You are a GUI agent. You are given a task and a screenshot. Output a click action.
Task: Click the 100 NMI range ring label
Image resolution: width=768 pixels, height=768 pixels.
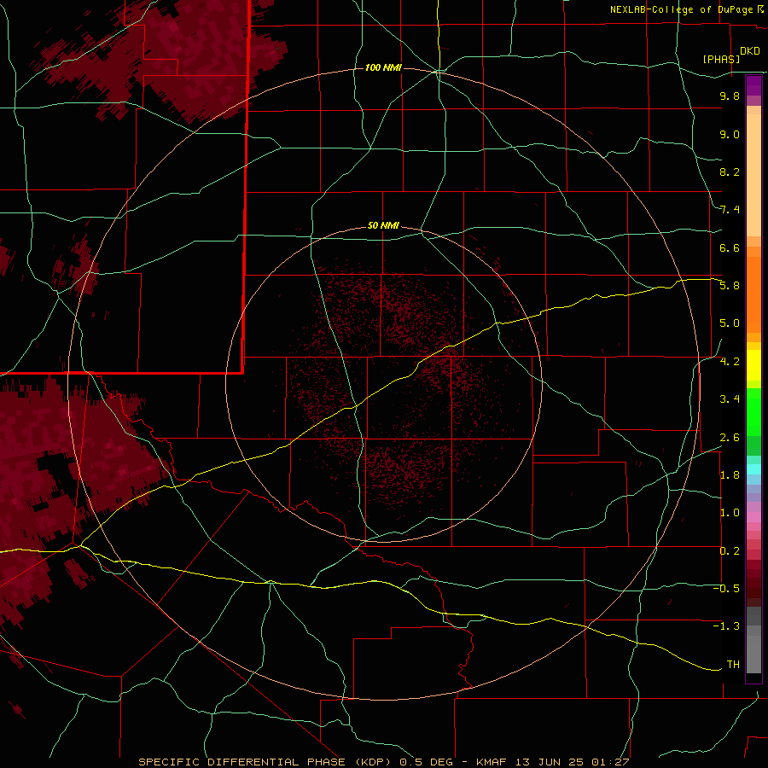click(x=383, y=67)
